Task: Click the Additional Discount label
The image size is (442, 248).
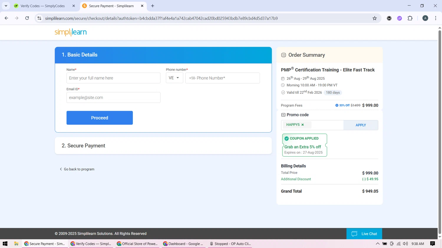Action: (x=296, y=179)
